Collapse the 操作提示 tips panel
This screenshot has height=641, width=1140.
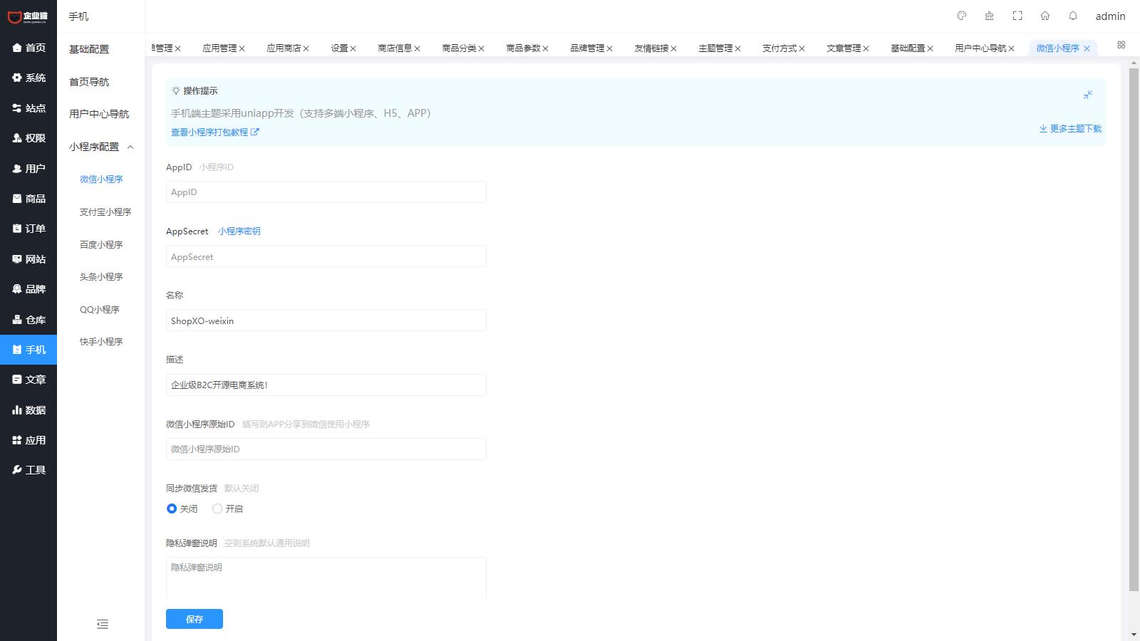(x=1088, y=95)
